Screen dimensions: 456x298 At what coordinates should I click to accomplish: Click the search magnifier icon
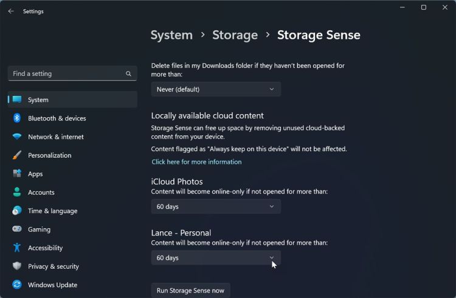coord(128,73)
